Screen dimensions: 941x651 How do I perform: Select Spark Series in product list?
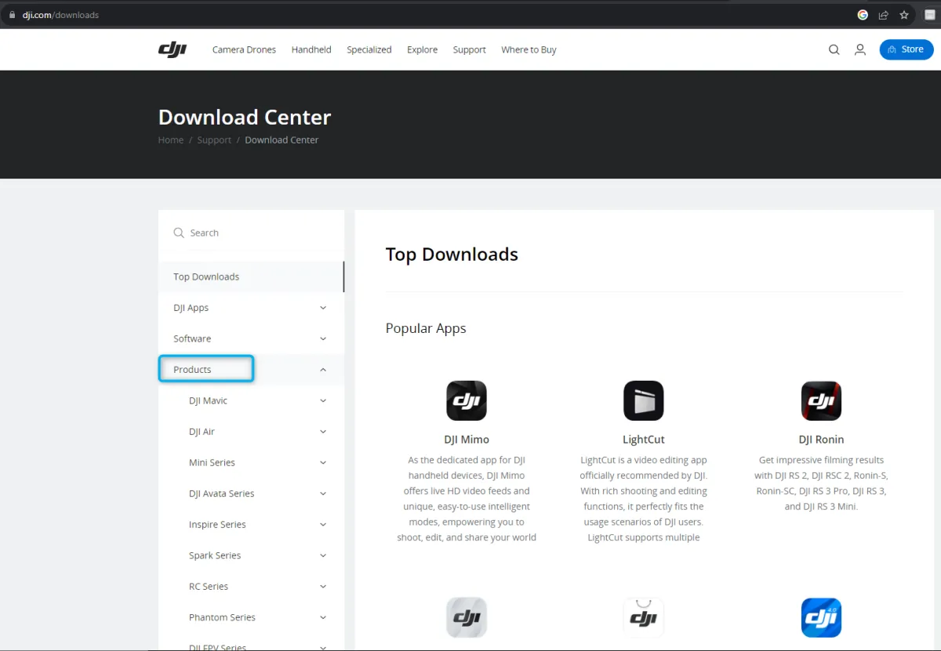[215, 555]
